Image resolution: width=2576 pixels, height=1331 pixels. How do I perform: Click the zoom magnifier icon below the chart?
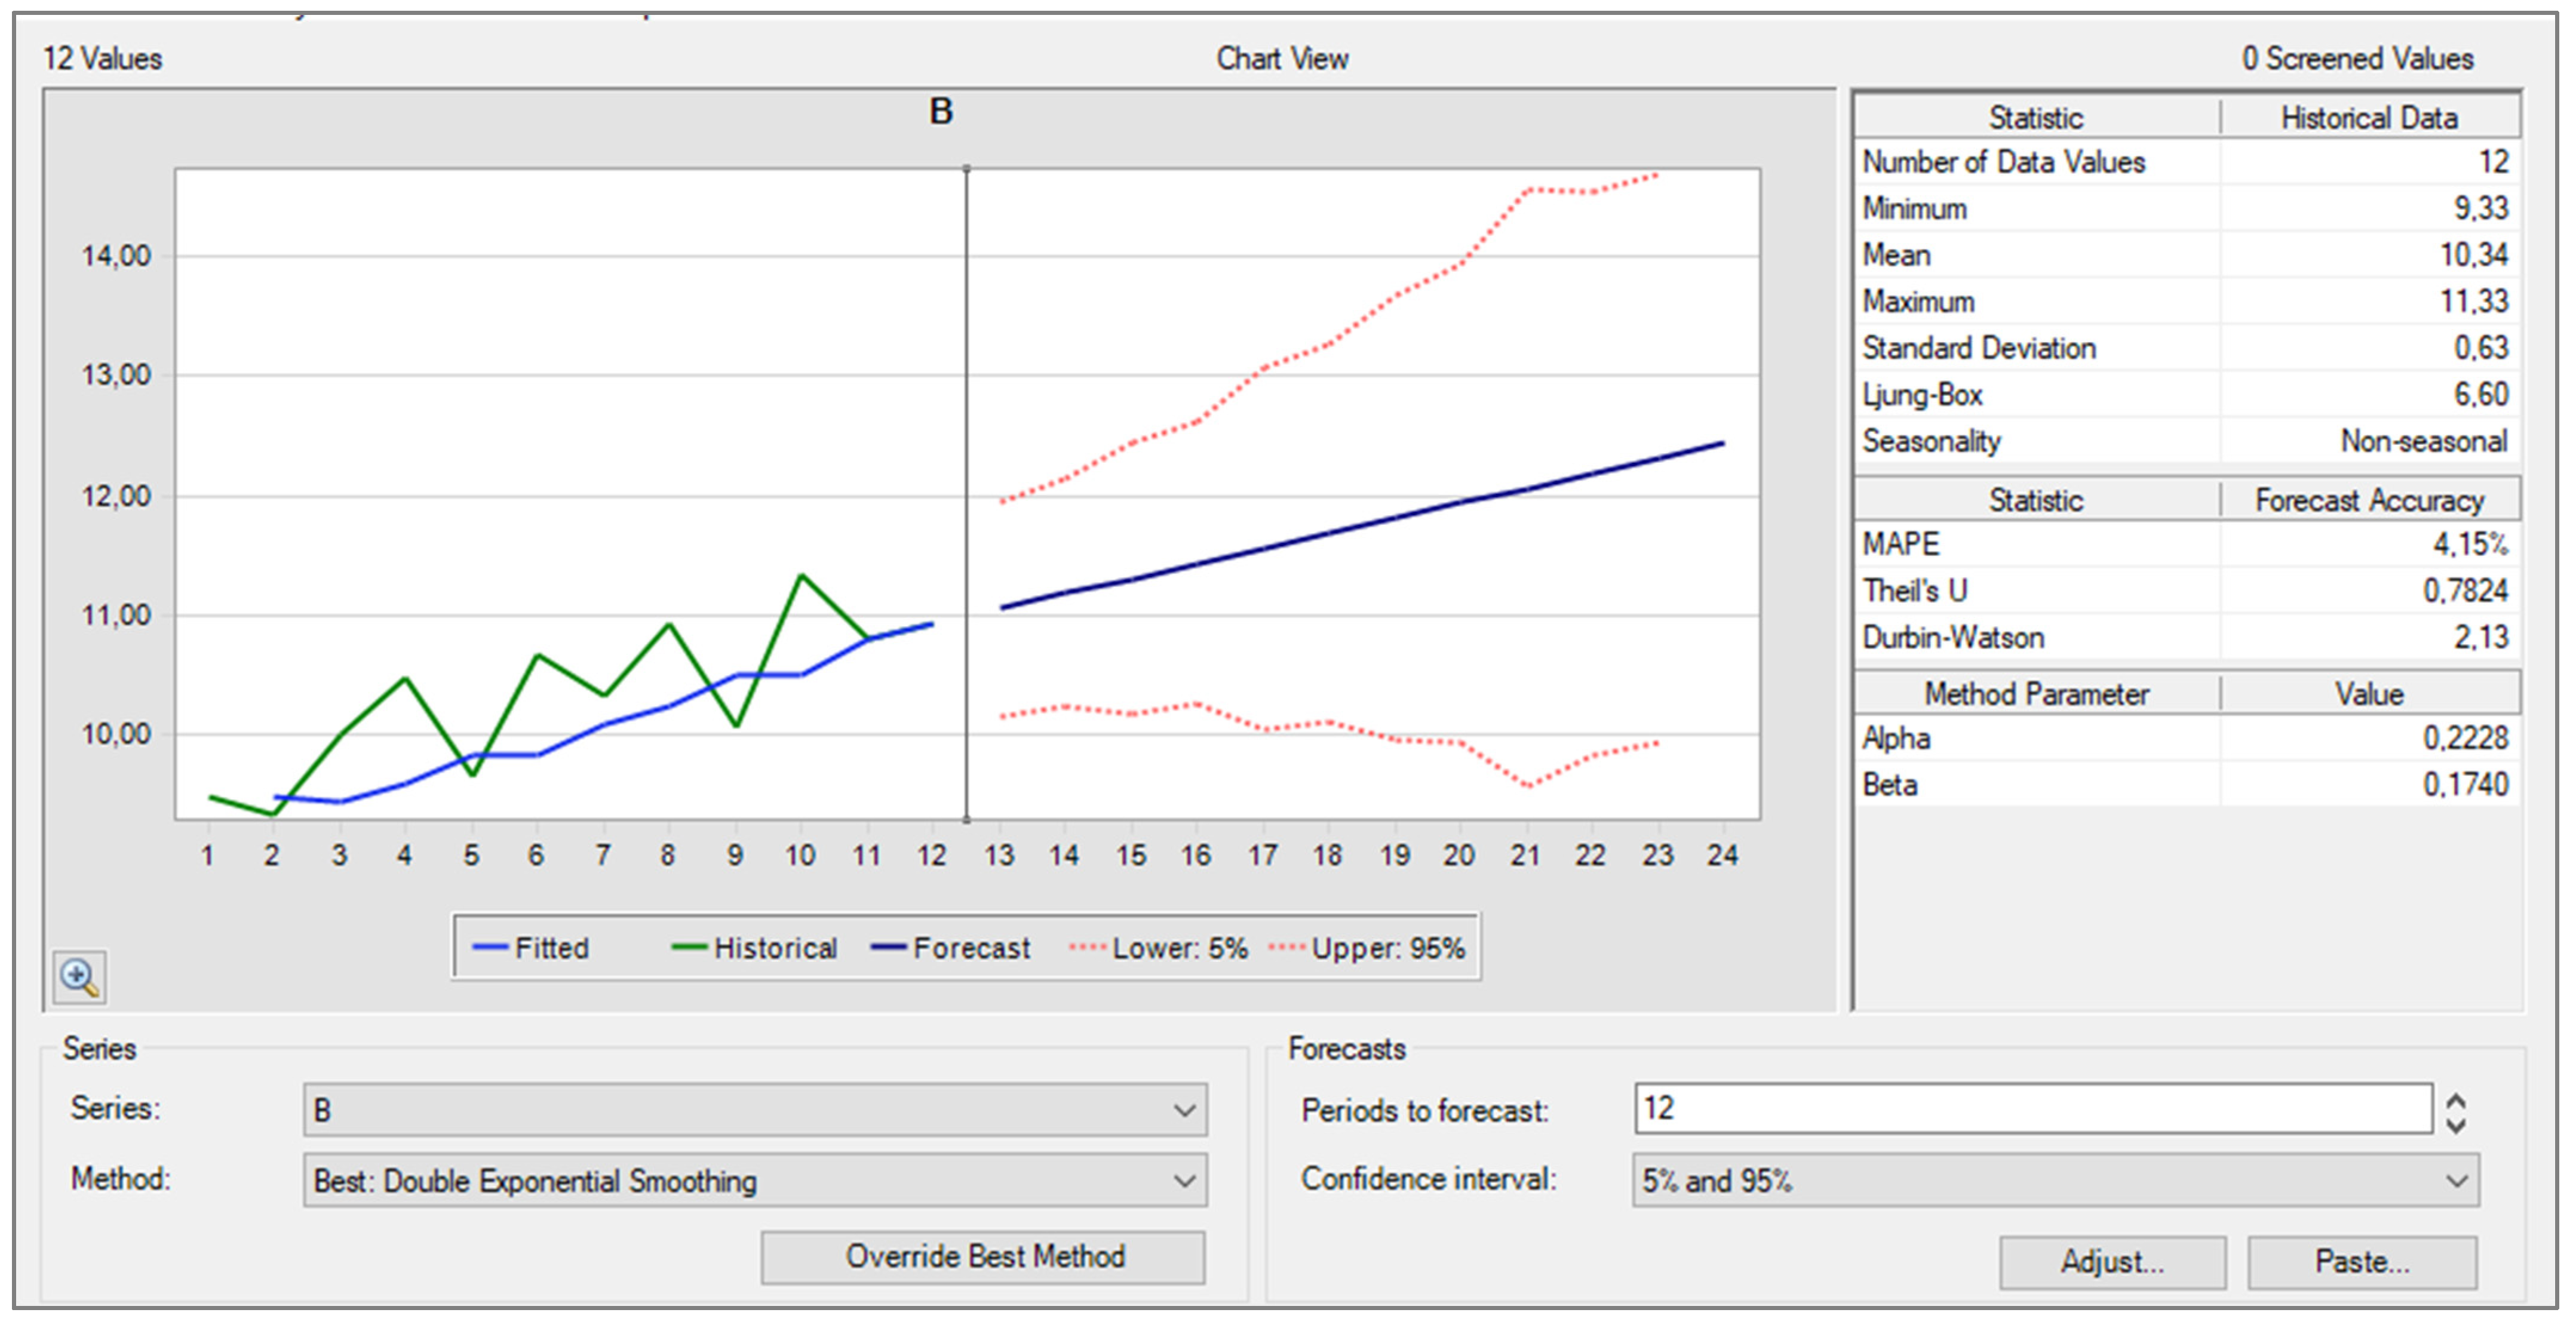(x=79, y=976)
